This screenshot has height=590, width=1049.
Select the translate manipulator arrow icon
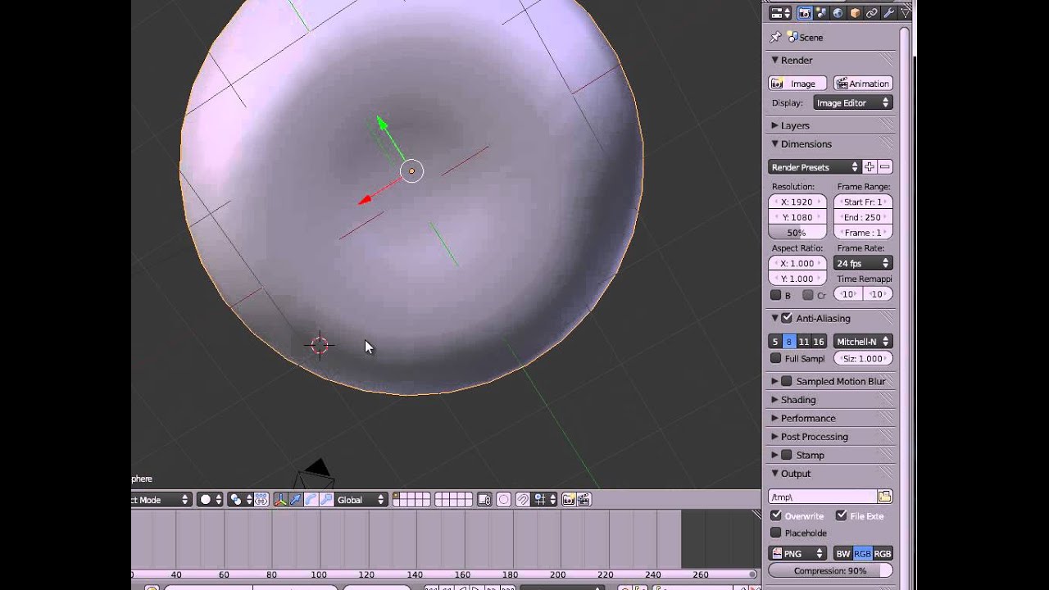pyautogui.click(x=296, y=500)
